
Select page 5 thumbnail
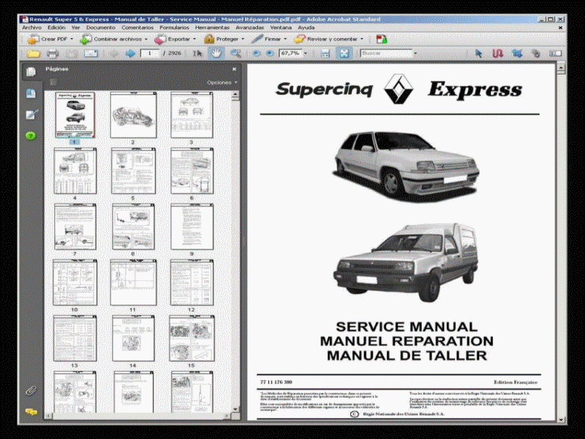[133, 170]
